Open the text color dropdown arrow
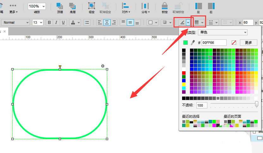 click(x=79, y=23)
